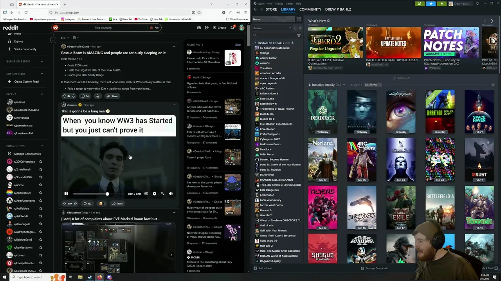Screen dimensions: 501x281
Task: Click the video progress slider on the meme post
Action: (x=99, y=194)
